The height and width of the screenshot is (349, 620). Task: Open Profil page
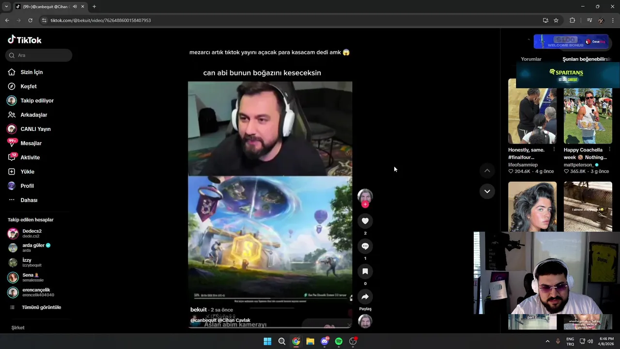[x=27, y=186]
